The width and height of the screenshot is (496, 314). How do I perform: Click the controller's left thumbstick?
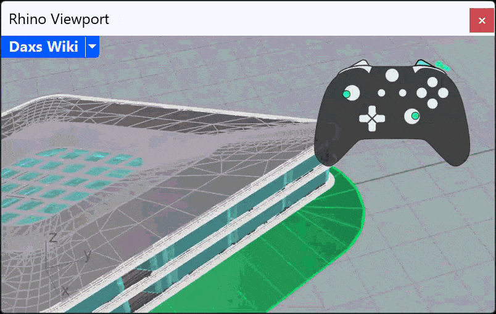point(351,93)
